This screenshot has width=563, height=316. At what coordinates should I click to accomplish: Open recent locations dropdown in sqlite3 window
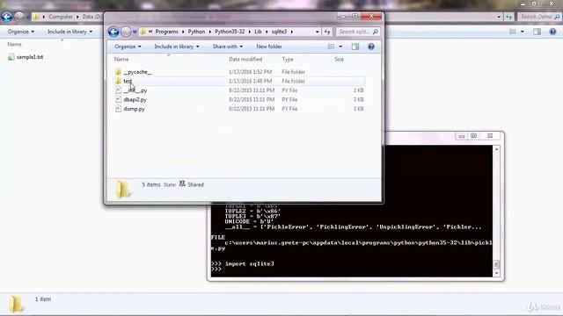tap(135, 32)
